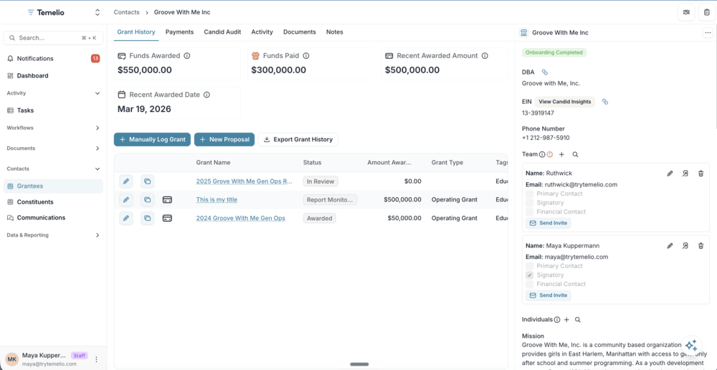Open the three-dot menu for Groove With Me Inc
Screen dimensions: 717x370
click(x=708, y=32)
